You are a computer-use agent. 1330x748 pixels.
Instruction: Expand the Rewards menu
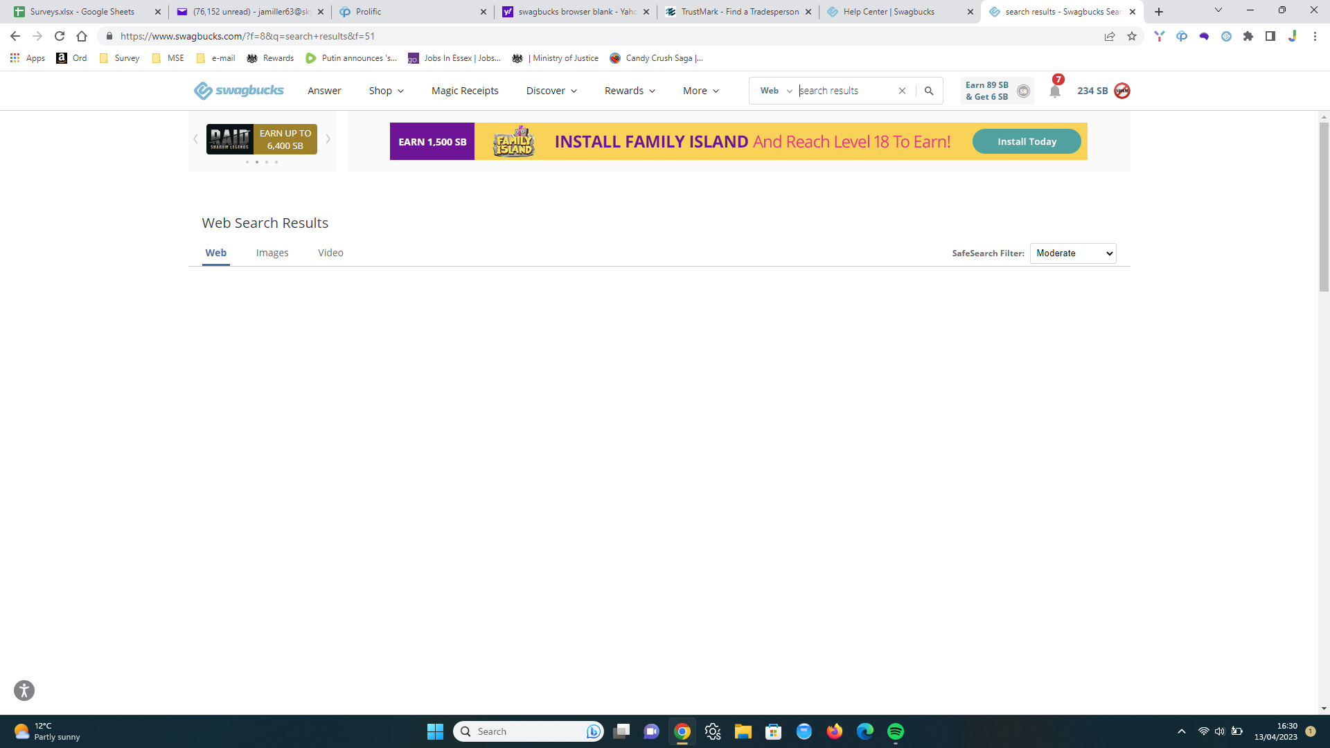point(630,91)
